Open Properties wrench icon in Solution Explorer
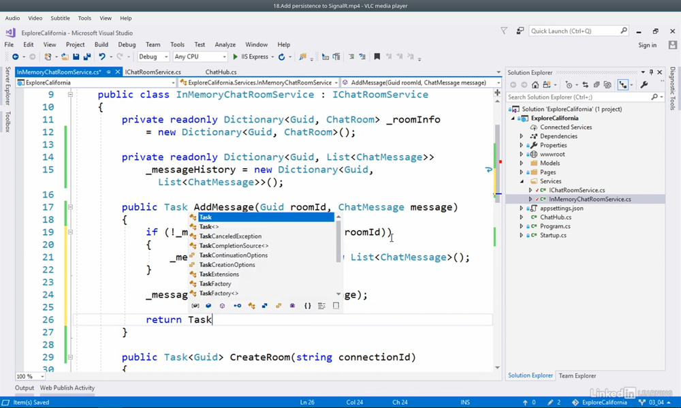The width and height of the screenshot is (681, 408). coord(644,84)
